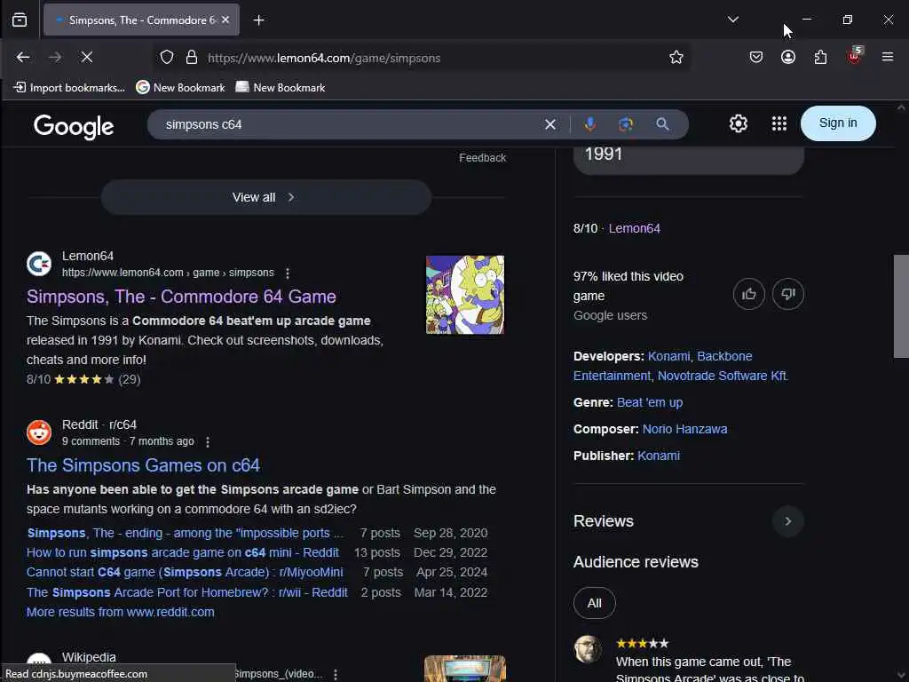Screen dimensions: 909x682
Task: Close the Simpsons Commodore 64 tab
Action: [x=225, y=20]
